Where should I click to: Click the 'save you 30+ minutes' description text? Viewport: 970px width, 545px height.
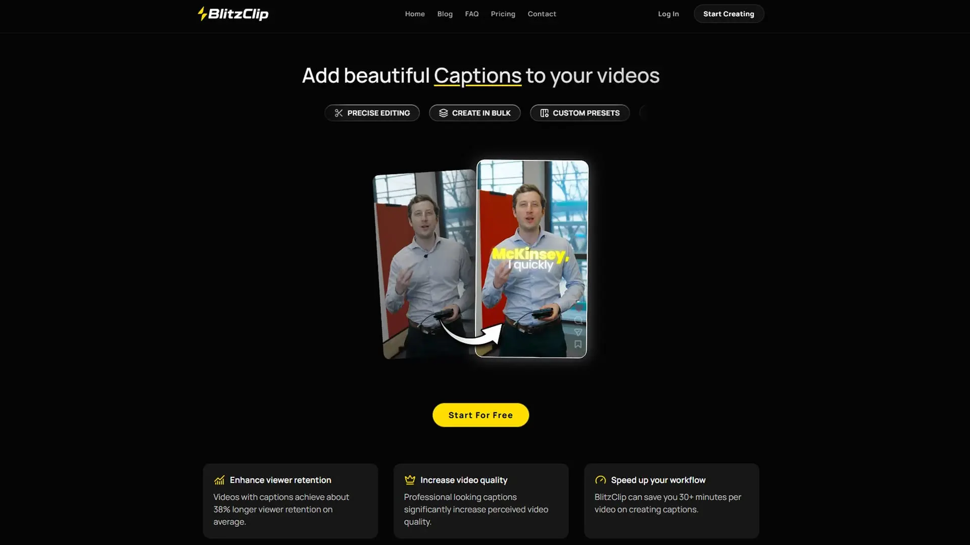[668, 503]
